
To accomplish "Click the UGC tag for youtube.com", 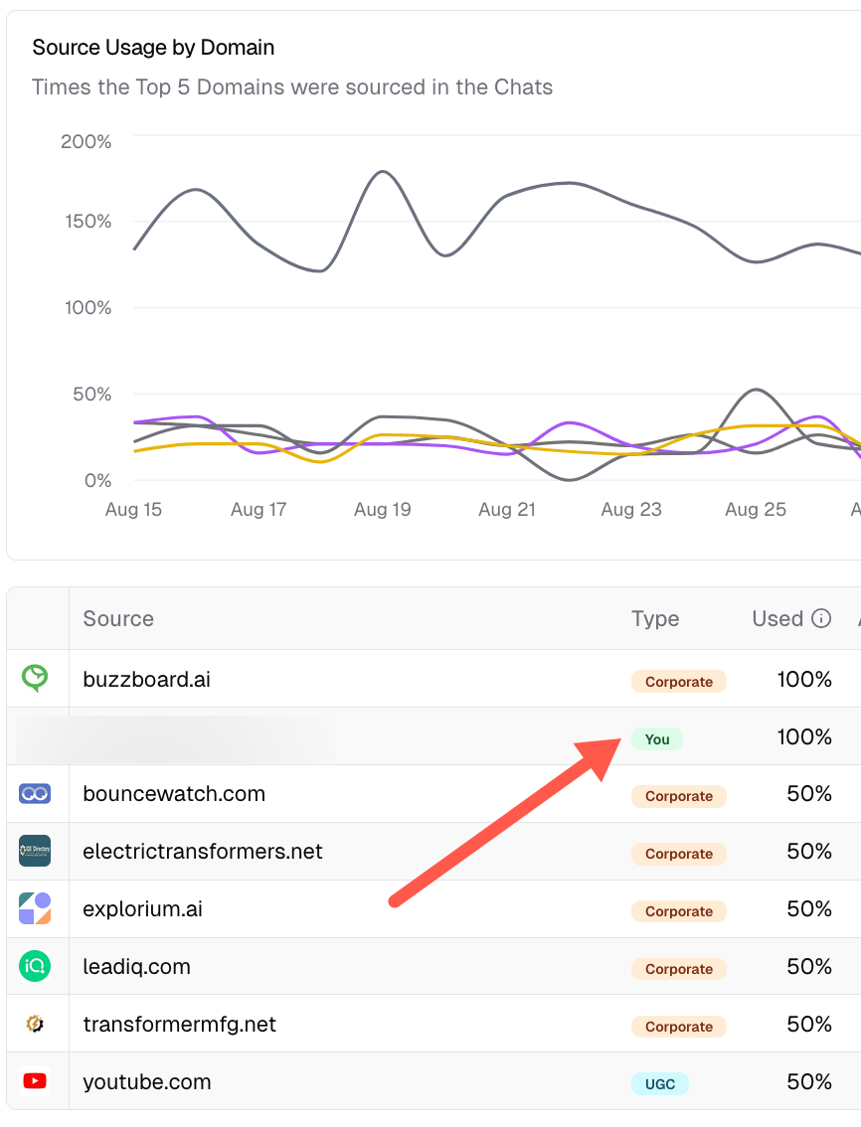I will pyautogui.click(x=659, y=1084).
